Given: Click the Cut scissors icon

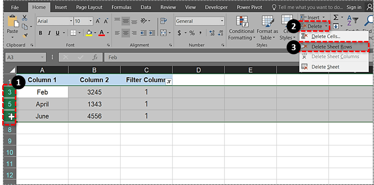Looking at the screenshot, I should 25,18.
